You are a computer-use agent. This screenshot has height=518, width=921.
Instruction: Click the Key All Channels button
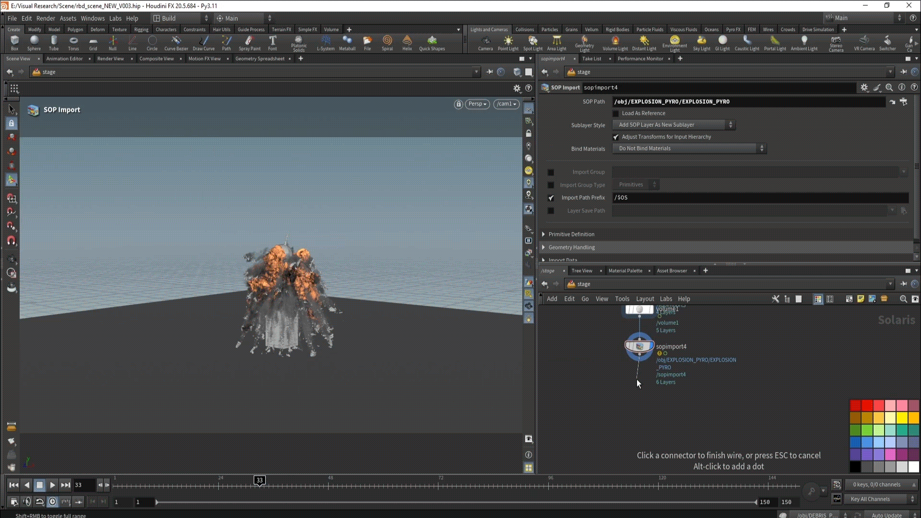(870, 499)
